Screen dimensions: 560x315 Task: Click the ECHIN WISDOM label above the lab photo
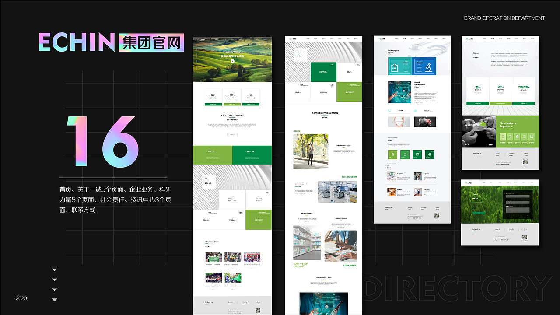click(349, 177)
